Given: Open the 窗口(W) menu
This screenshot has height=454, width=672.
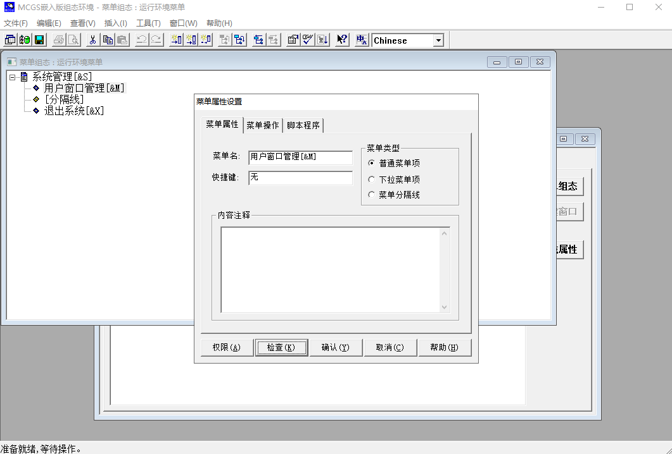Looking at the screenshot, I should [x=184, y=23].
